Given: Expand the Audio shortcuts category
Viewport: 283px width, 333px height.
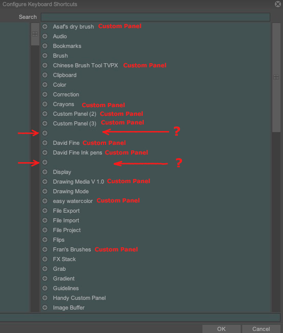Looking at the screenshot, I should 45,36.
